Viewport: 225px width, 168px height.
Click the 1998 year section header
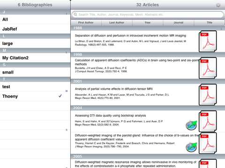(x=148, y=55)
